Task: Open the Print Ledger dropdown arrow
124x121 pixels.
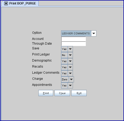Action: pyautogui.click(x=70, y=55)
